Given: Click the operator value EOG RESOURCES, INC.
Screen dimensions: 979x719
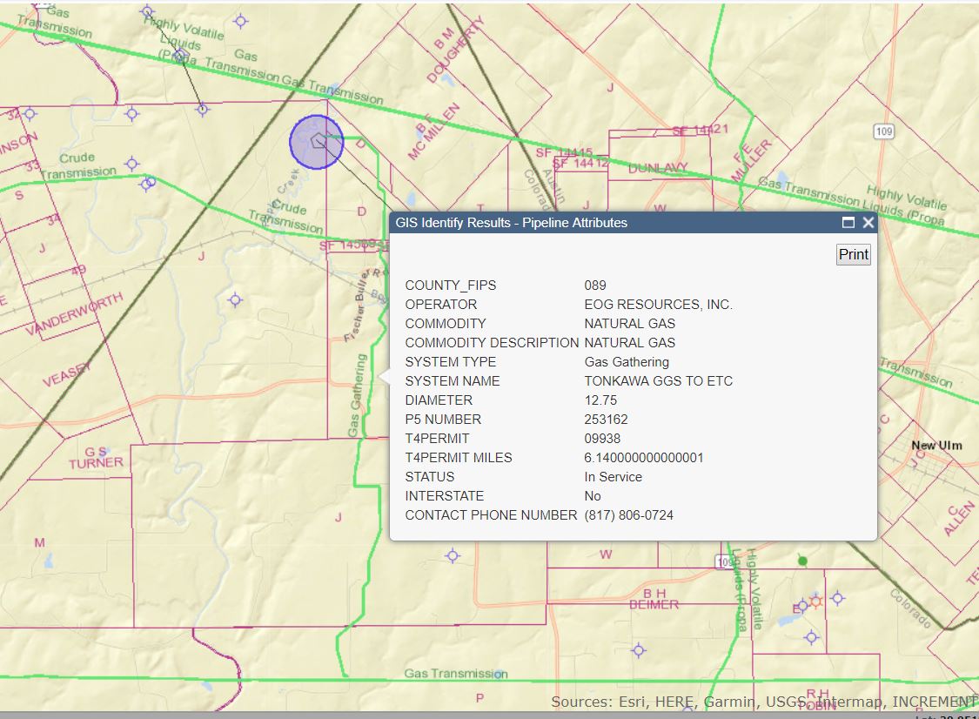Looking at the screenshot, I should pos(659,304).
